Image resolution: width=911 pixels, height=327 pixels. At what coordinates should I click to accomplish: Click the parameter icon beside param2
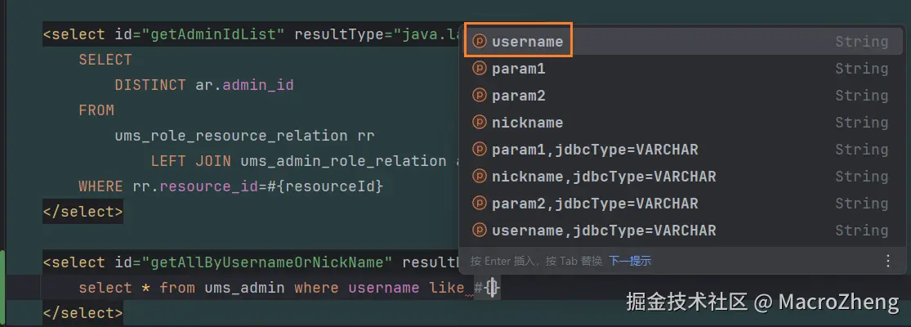(479, 96)
